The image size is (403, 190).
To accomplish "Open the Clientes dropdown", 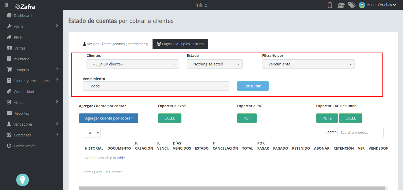I will point(133,64).
